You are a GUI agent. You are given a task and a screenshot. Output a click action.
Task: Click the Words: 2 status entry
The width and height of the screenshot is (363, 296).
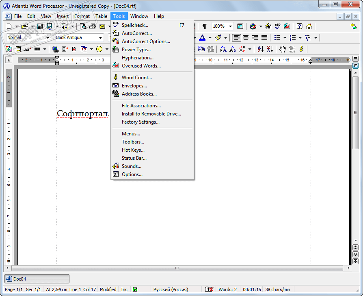[227, 289]
